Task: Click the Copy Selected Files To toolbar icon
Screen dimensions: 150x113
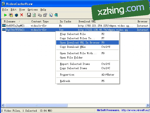Action: click(x=11, y=15)
